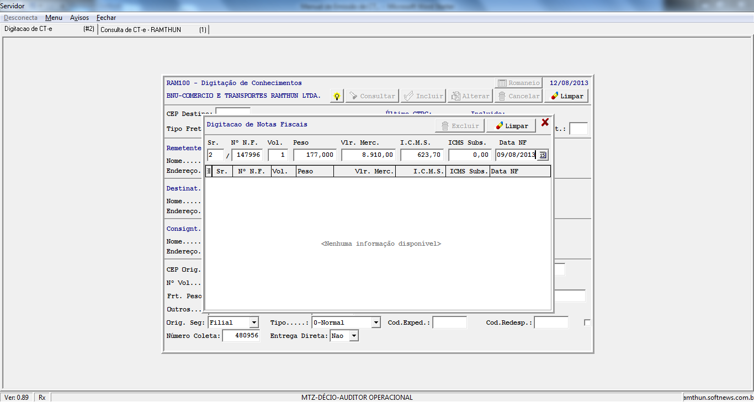The height and width of the screenshot is (402, 754).
Task: Click the Incluir button
Action: (423, 96)
